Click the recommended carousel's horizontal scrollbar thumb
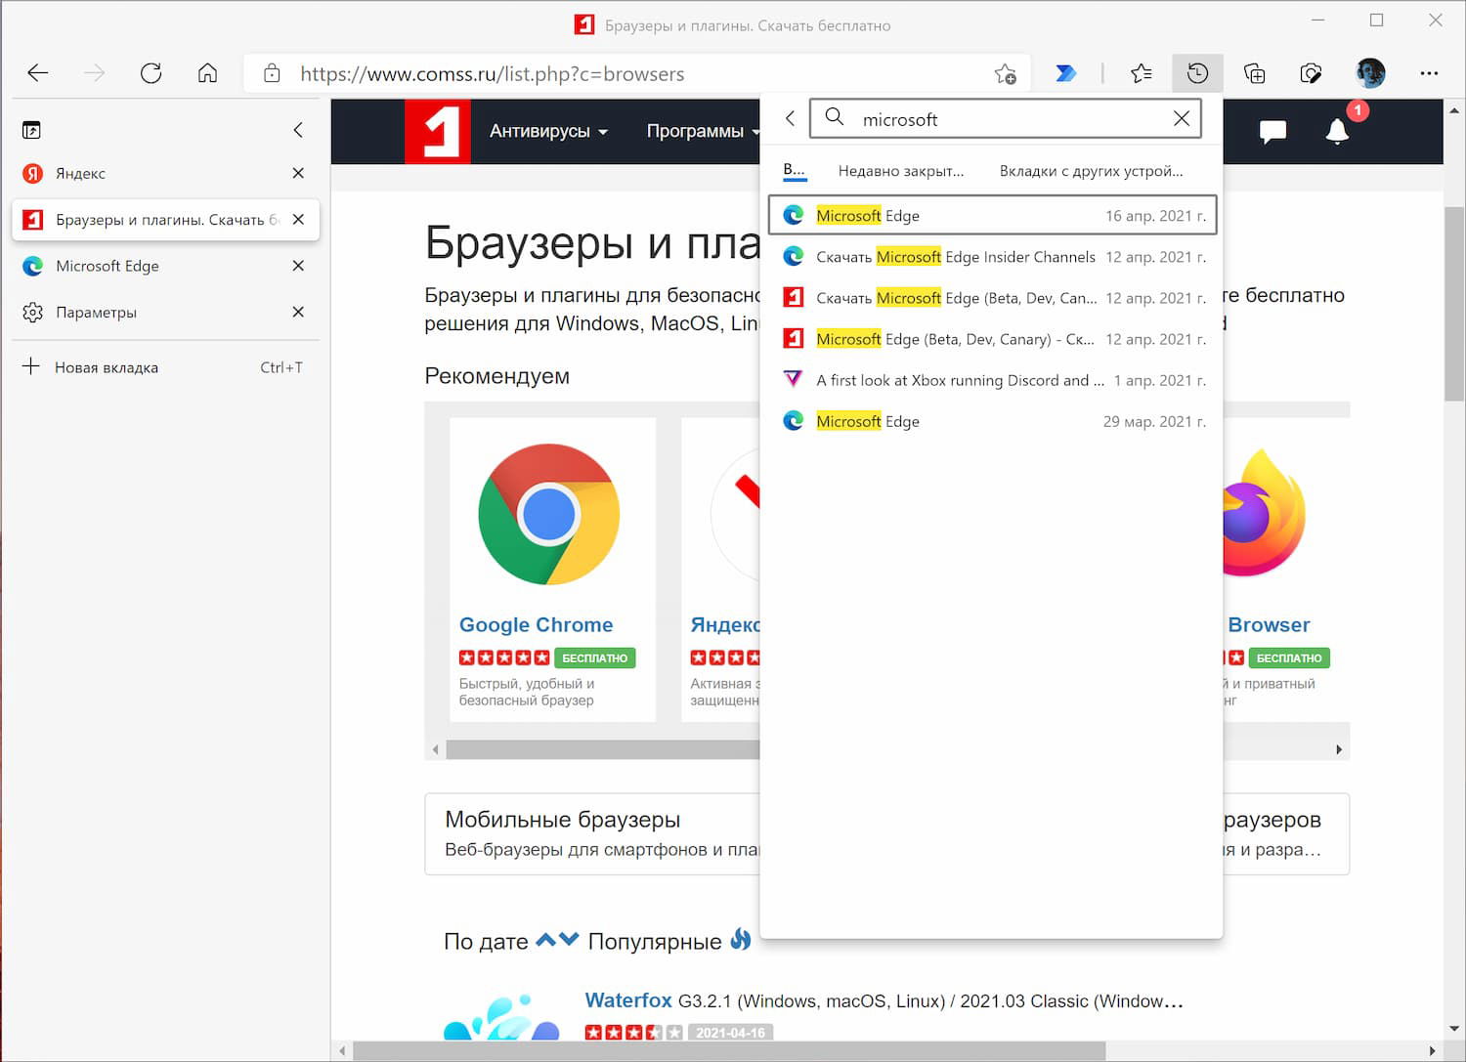 click(602, 749)
